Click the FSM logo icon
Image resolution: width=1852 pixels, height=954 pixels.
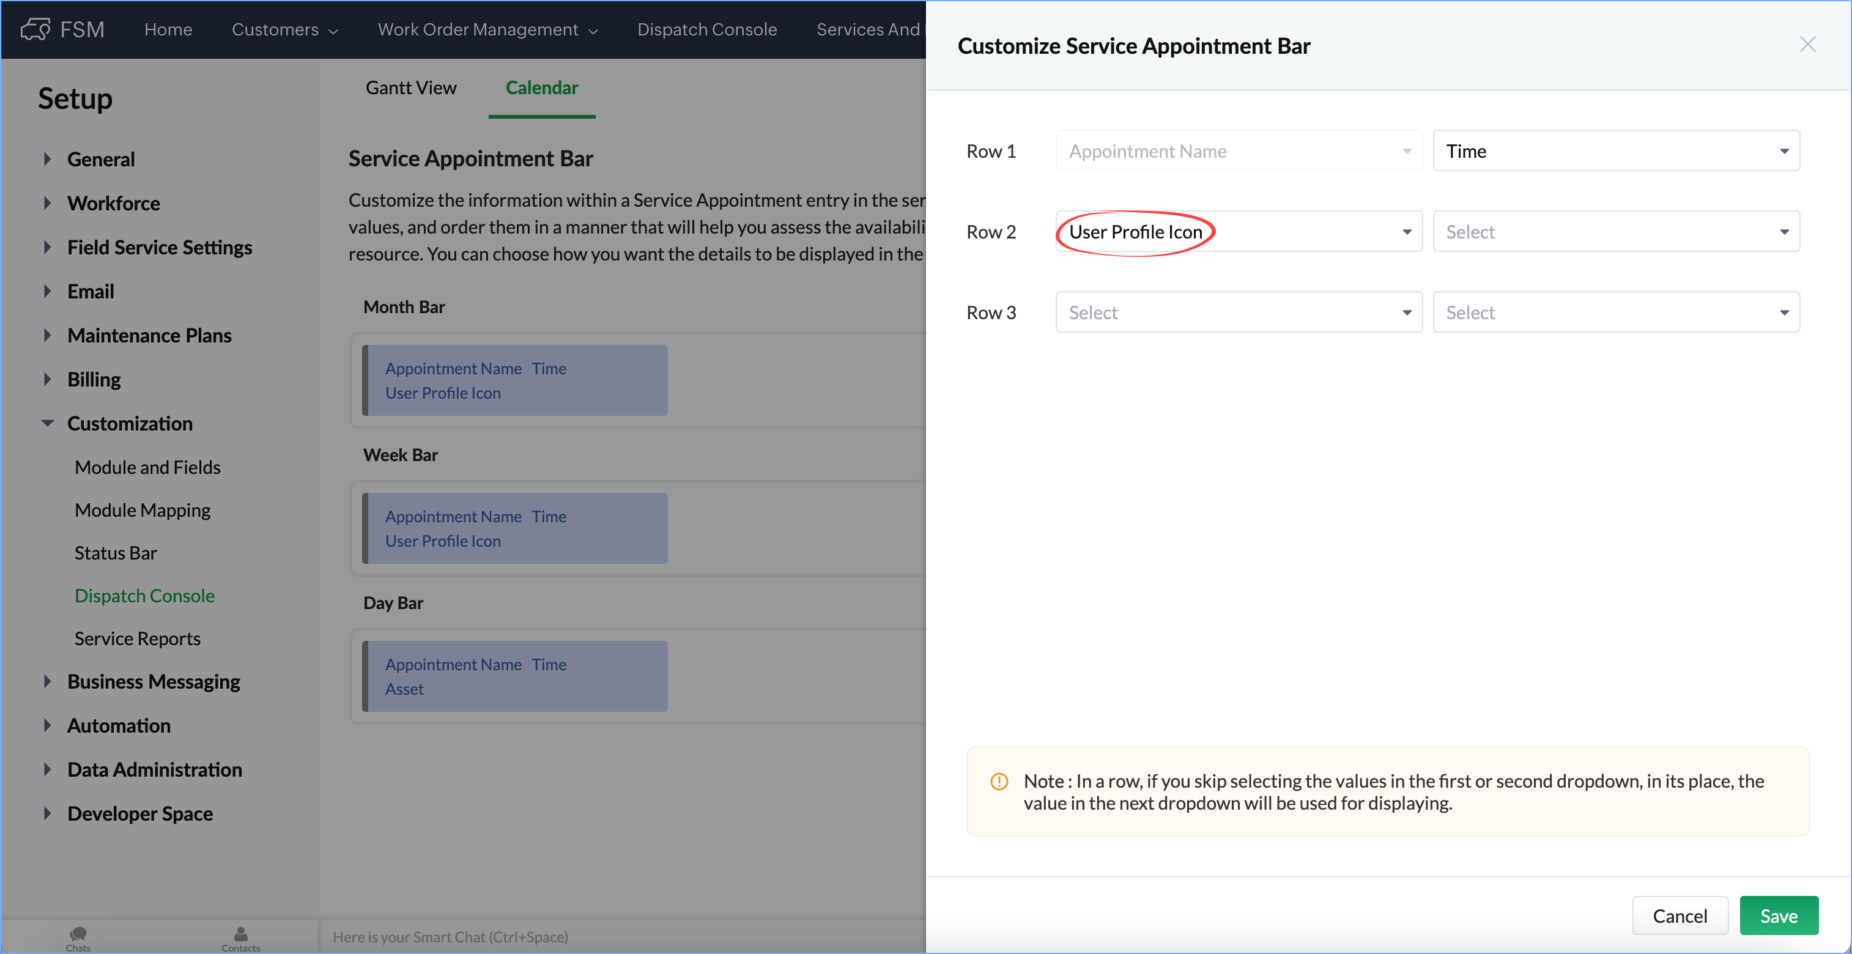click(35, 29)
